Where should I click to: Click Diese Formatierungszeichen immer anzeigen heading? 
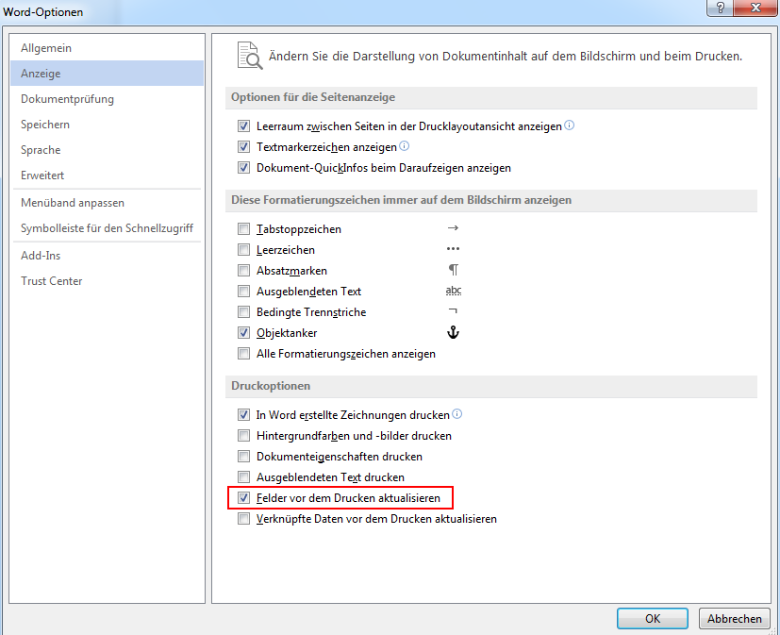click(x=401, y=200)
